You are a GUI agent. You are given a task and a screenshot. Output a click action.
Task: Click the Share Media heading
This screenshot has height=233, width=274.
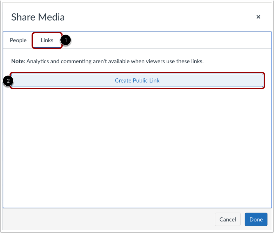coord(38,17)
